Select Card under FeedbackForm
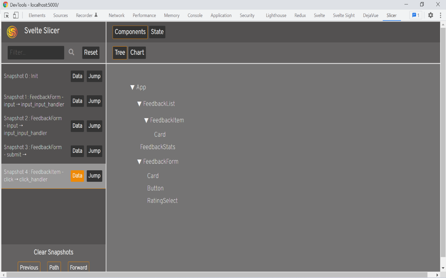The image size is (446, 278). (153, 176)
